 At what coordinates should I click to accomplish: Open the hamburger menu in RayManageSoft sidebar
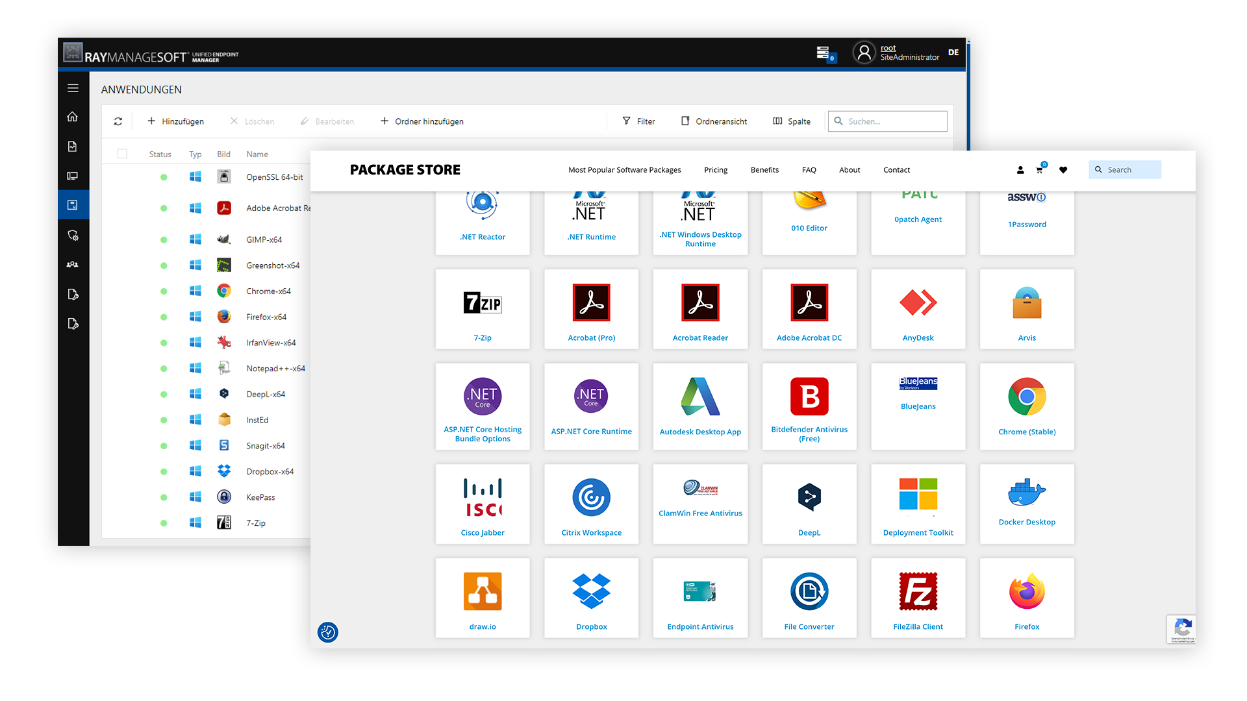pos(73,88)
